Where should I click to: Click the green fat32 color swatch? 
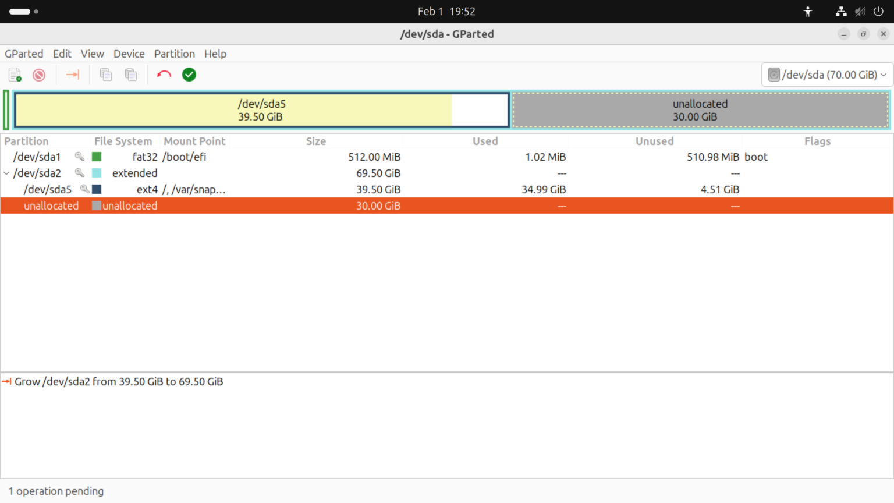(x=97, y=157)
